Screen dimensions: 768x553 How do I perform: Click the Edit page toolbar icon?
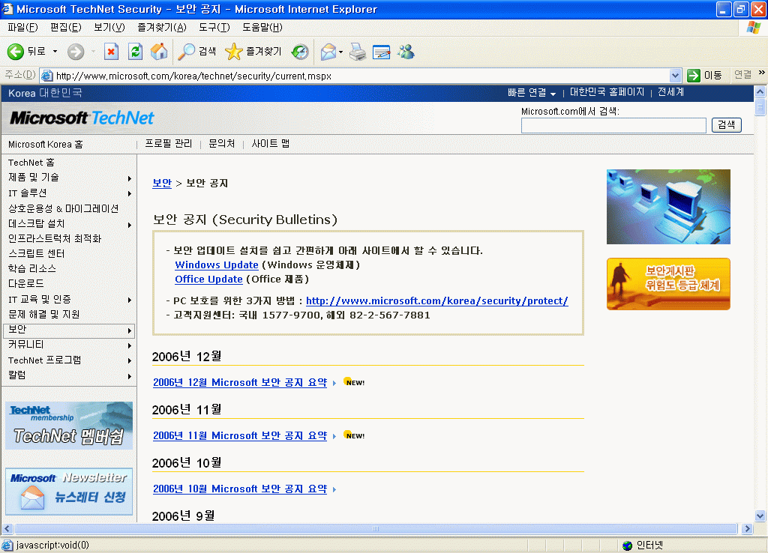[382, 52]
